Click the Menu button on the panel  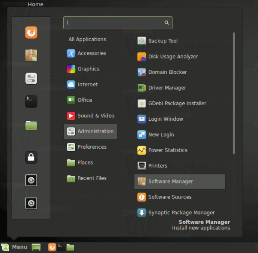(x=14, y=247)
